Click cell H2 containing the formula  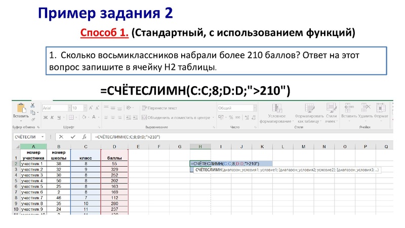coord(200,164)
